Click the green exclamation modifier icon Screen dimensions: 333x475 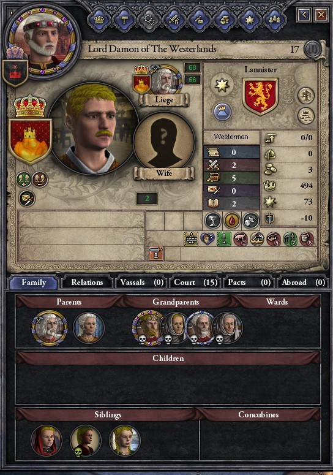pos(224,239)
